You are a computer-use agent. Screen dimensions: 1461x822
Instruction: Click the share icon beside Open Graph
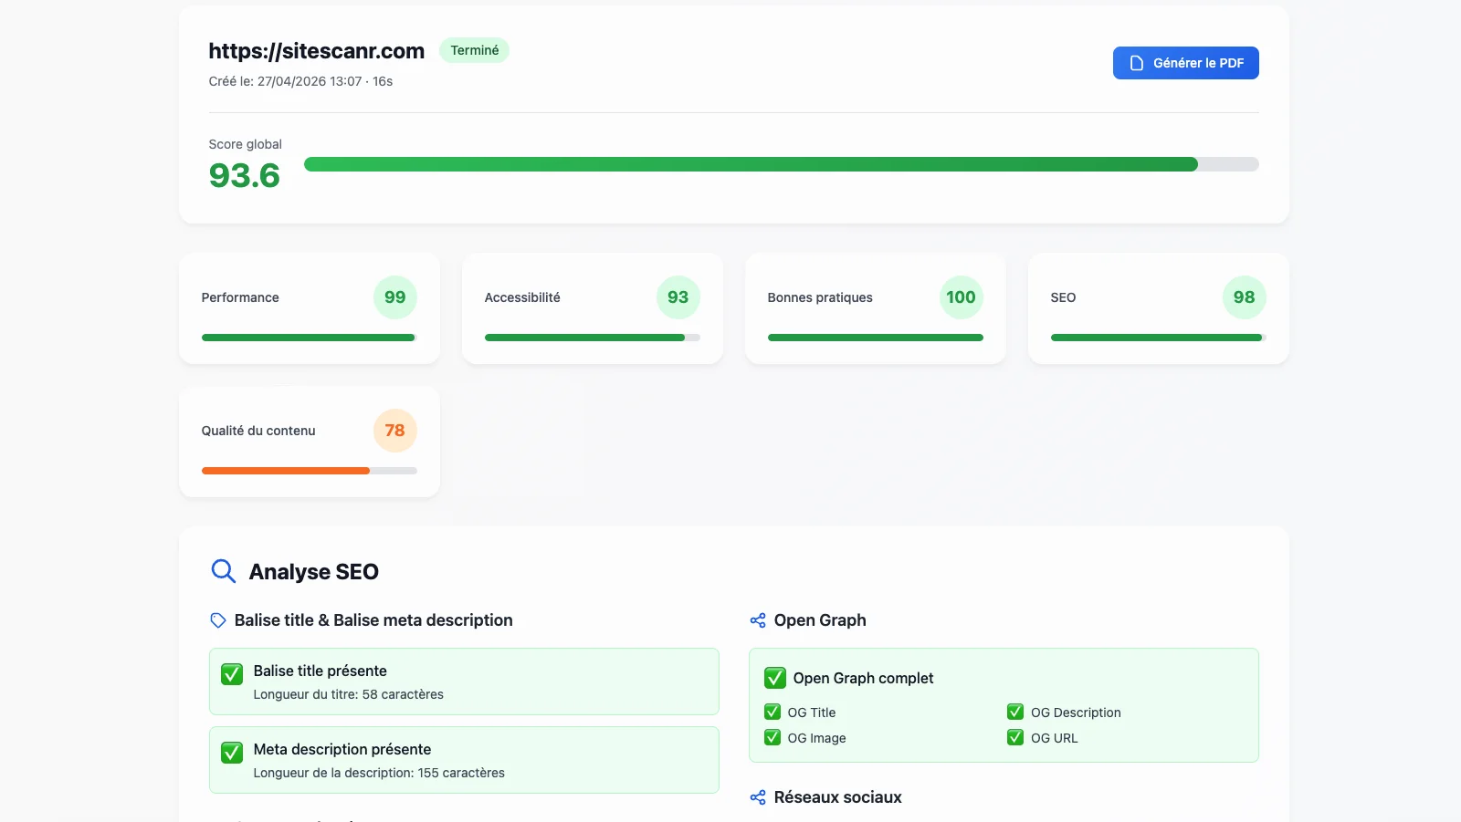pos(757,620)
